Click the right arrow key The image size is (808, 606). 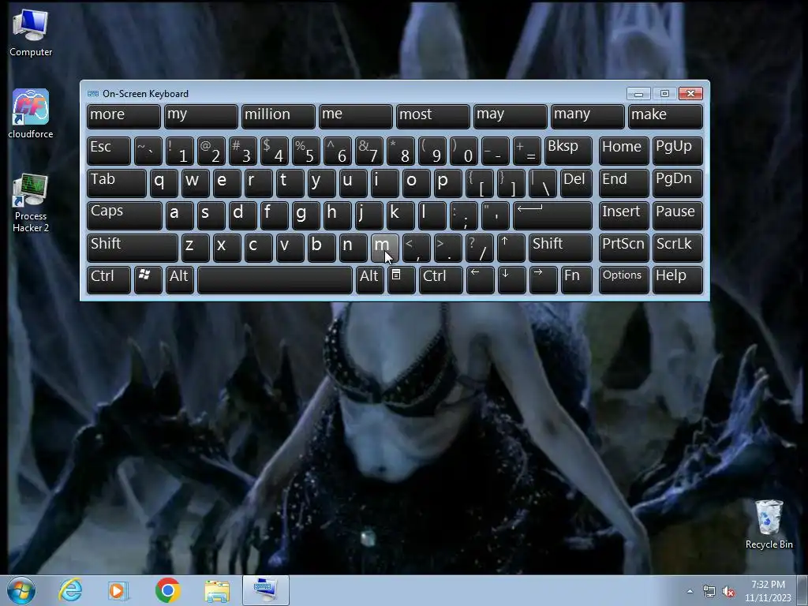543,280
